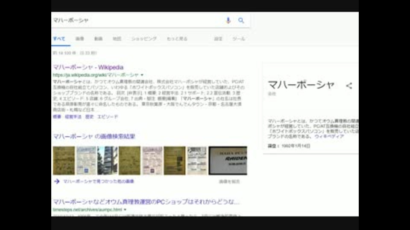Click the blue search magnifier icon

(241, 20)
